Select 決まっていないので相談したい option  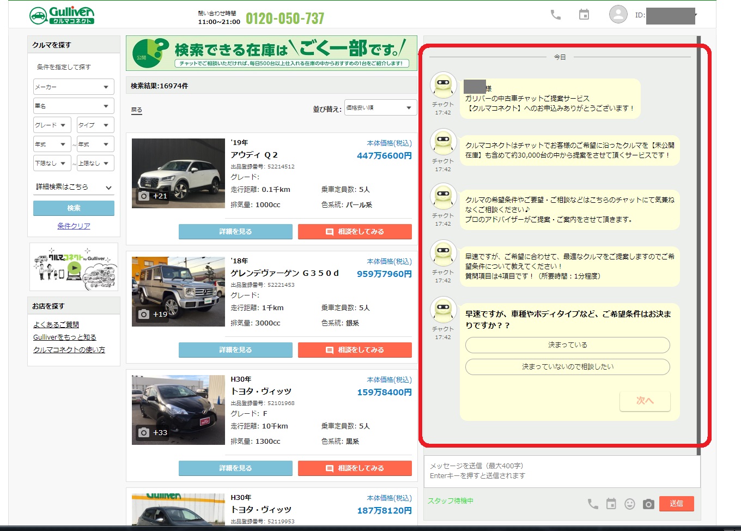567,367
